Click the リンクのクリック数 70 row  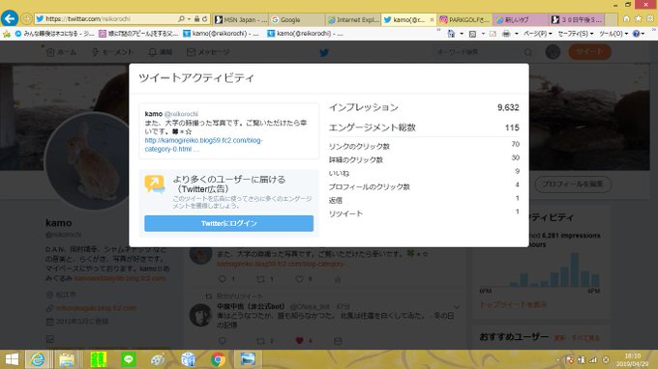tap(424, 146)
